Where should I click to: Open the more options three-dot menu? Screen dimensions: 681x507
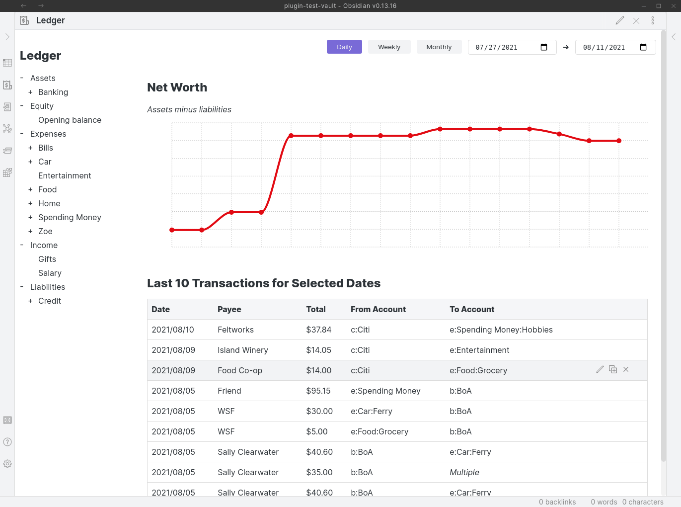(653, 20)
